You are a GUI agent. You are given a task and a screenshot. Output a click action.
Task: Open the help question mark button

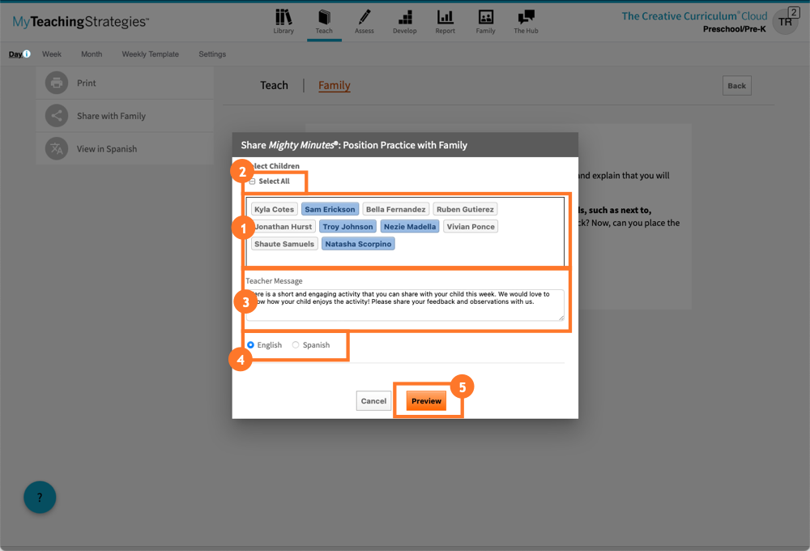(40, 497)
